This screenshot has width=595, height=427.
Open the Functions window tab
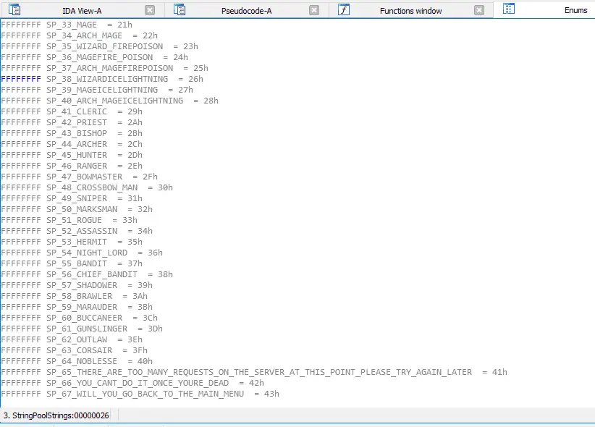pos(411,11)
